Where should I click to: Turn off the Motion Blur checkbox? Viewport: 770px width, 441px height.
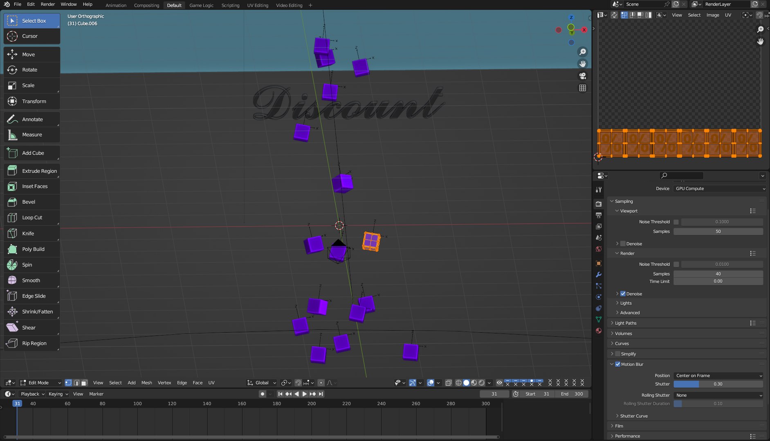click(617, 364)
